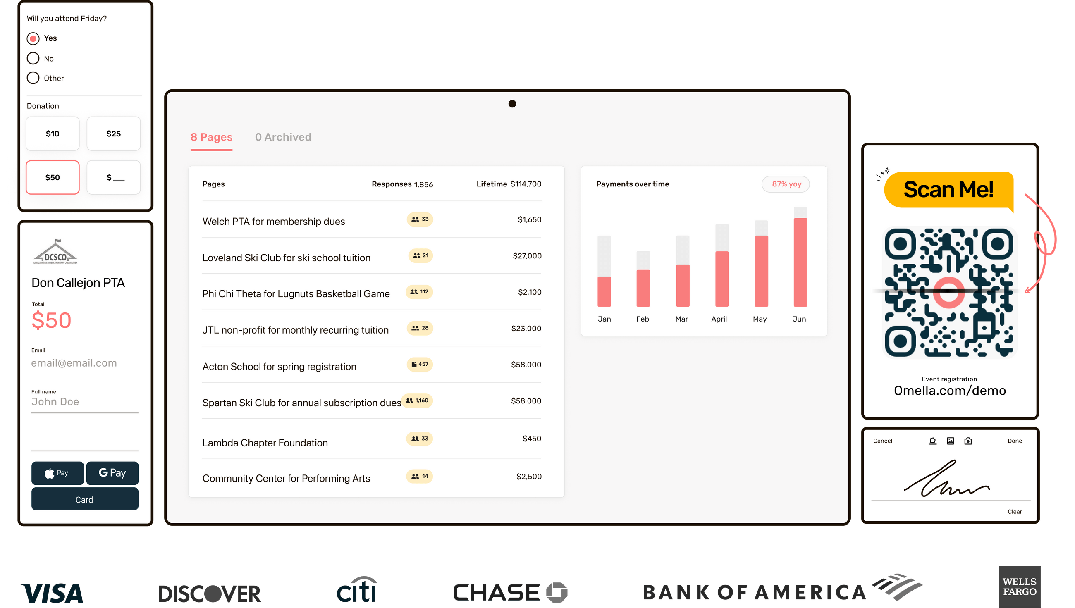Click the Done button on signature screen
Screen dimensions: 1075x608
point(1015,441)
